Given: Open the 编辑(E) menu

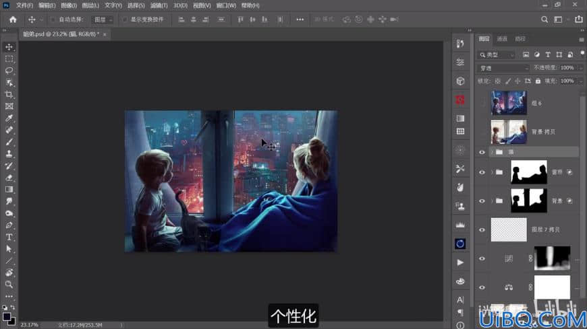Looking at the screenshot, I should 47,5.
